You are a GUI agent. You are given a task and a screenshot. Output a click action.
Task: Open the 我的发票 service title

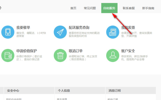[128, 28]
